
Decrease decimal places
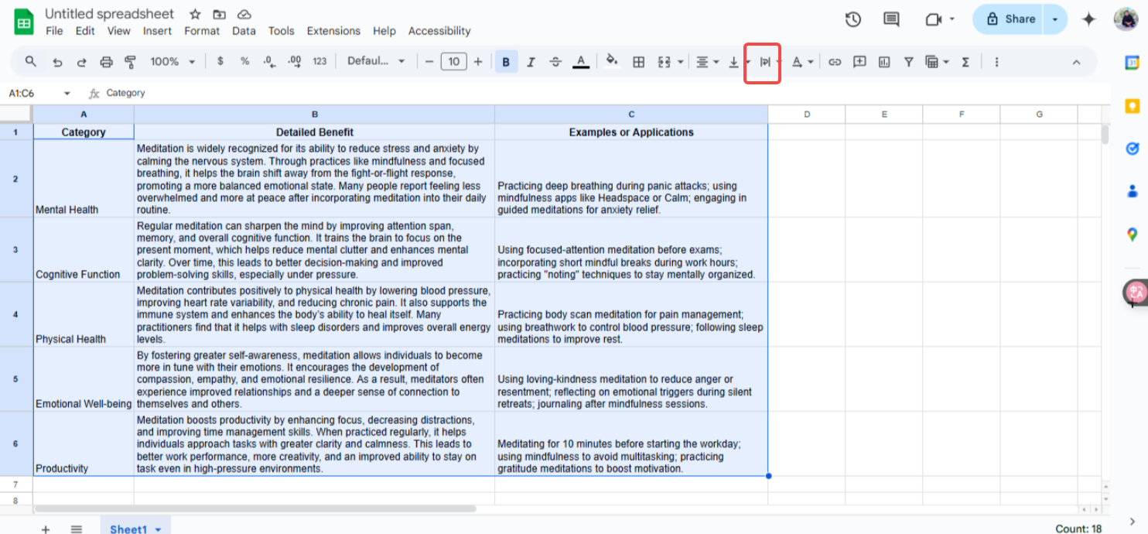pos(268,62)
